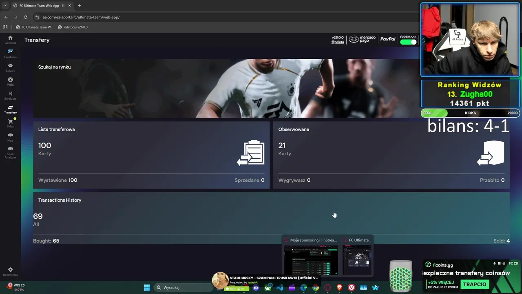Click the Wyszukaj taskbar search box
522x294 pixels.
[x=184, y=287]
